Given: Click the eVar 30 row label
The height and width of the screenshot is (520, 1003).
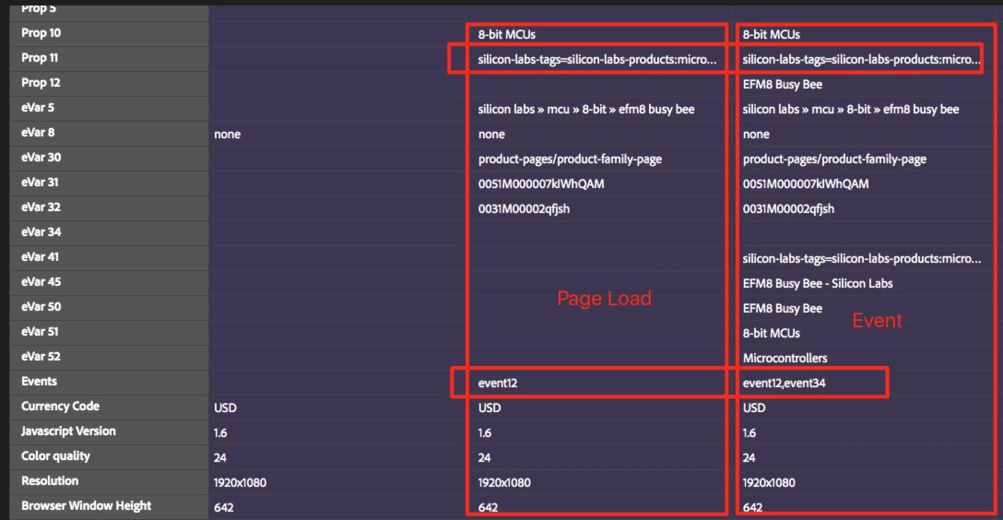Looking at the screenshot, I should pyautogui.click(x=41, y=158).
